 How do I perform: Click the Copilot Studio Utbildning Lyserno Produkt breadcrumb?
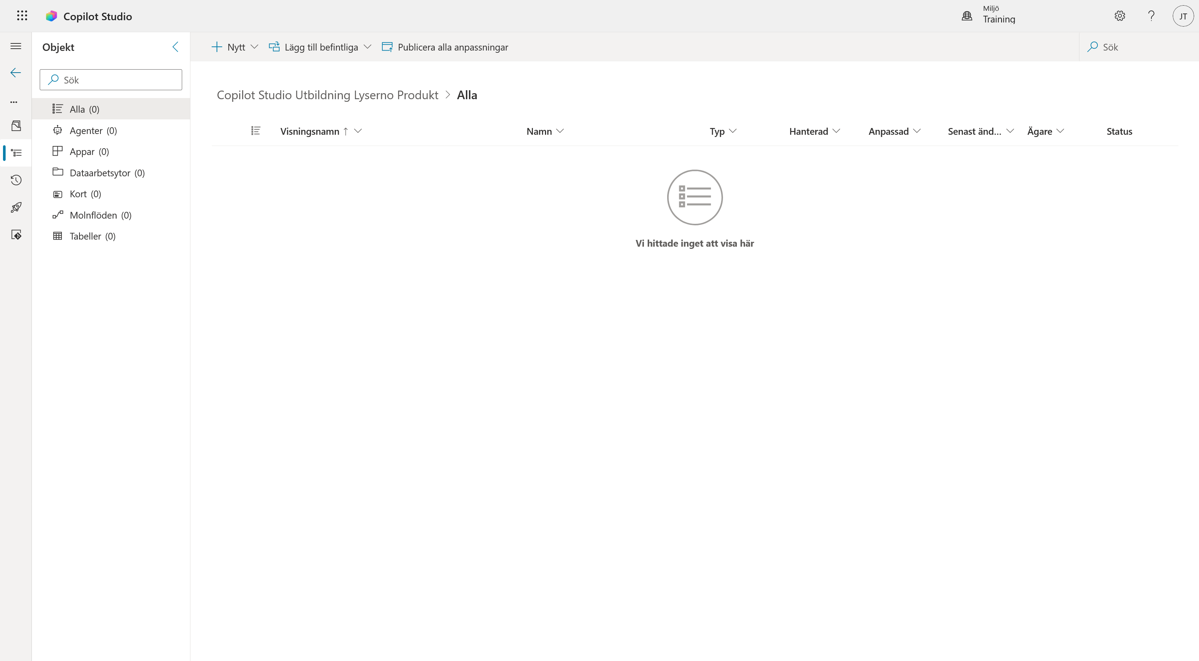click(x=327, y=95)
